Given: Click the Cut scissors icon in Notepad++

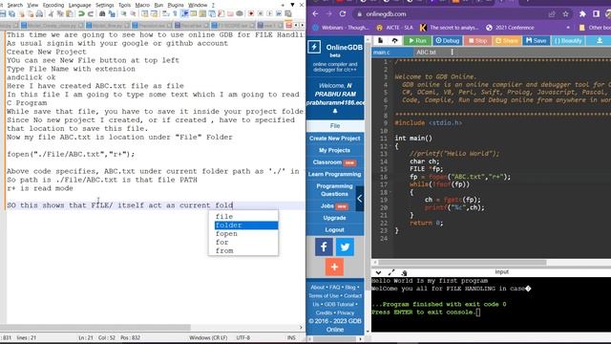Looking at the screenshot, I should tap(51, 13).
